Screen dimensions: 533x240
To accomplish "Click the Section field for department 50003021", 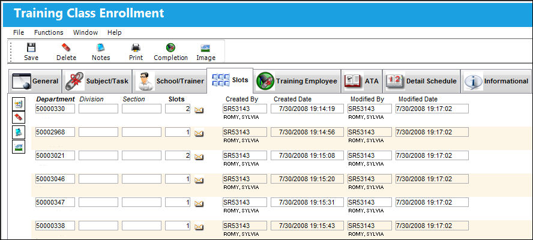I will point(142,155).
